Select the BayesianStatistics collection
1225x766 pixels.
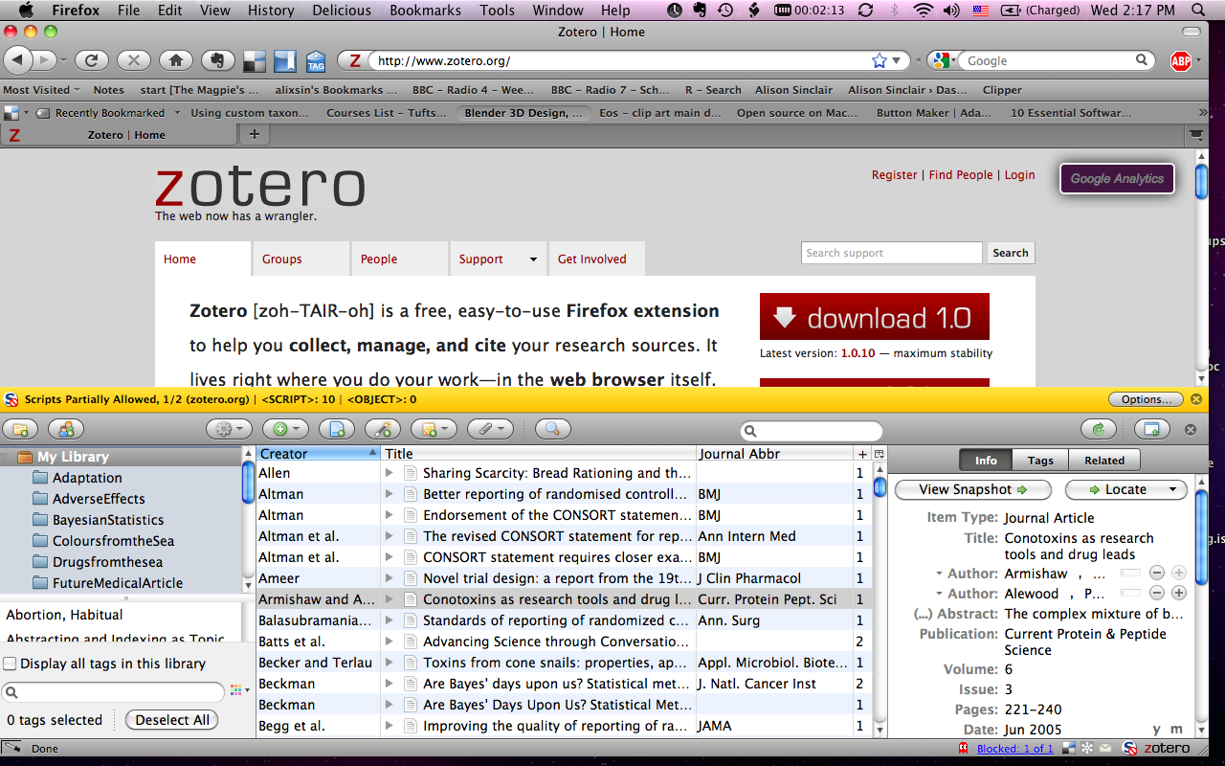click(108, 520)
